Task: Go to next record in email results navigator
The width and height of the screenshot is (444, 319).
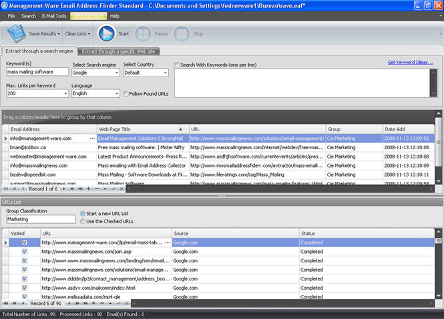Action: pyautogui.click(x=63, y=188)
